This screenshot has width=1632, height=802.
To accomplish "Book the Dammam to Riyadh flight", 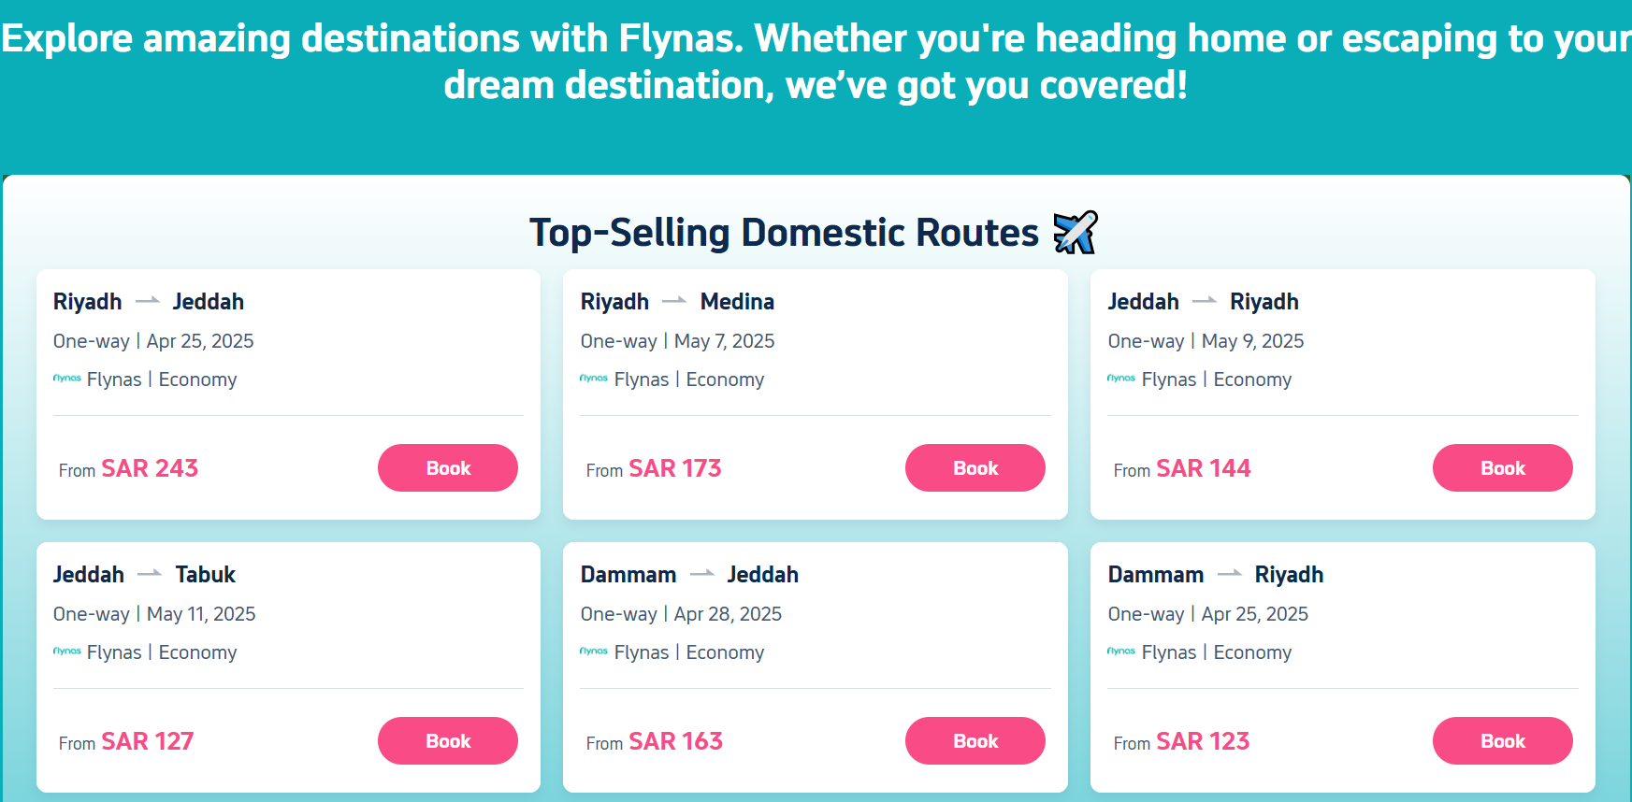I will coord(1503,740).
